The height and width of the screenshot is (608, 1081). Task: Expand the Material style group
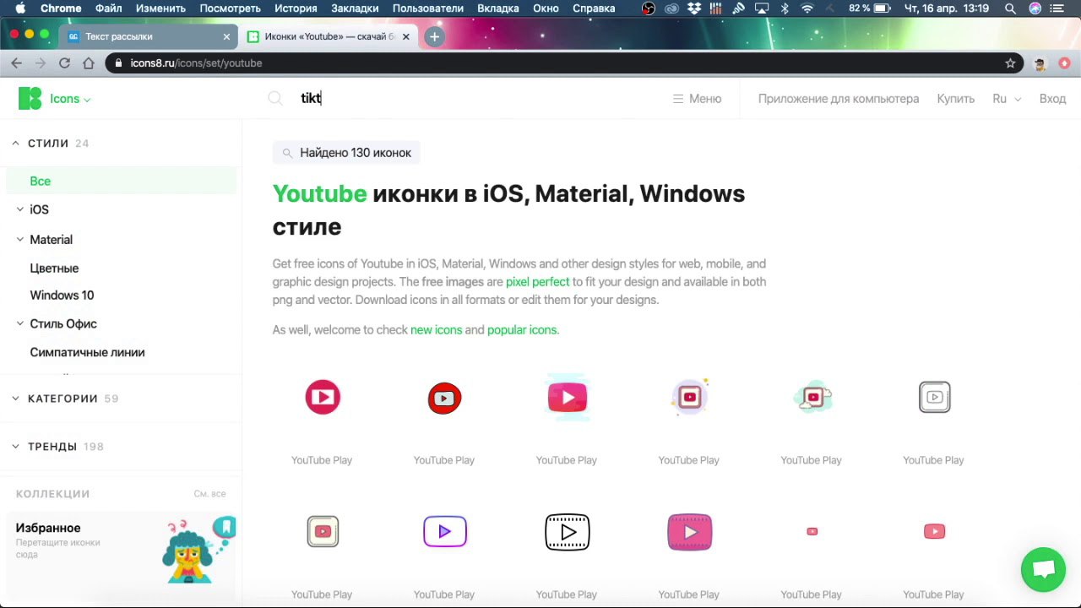[20, 240]
